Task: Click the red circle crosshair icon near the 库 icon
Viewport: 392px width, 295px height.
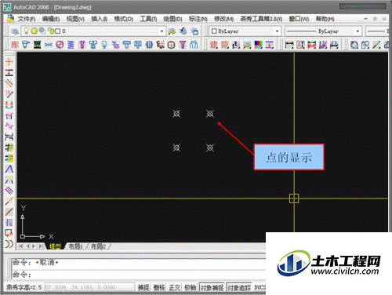Action: click(x=60, y=45)
